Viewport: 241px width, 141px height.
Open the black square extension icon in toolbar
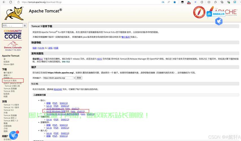click(x=182, y=2)
